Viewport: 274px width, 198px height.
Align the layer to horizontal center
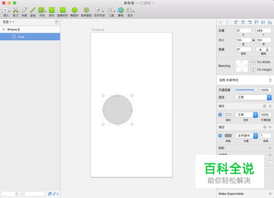(x=243, y=22)
